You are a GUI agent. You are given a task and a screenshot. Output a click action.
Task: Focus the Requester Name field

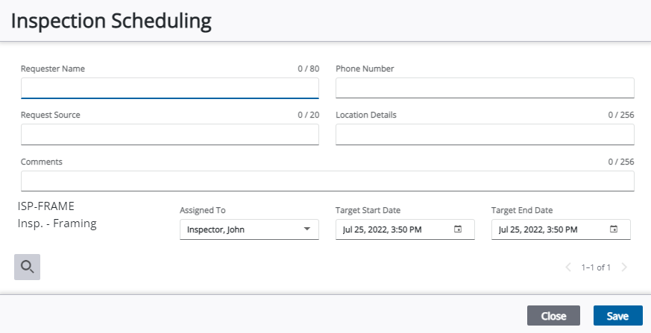click(x=170, y=88)
